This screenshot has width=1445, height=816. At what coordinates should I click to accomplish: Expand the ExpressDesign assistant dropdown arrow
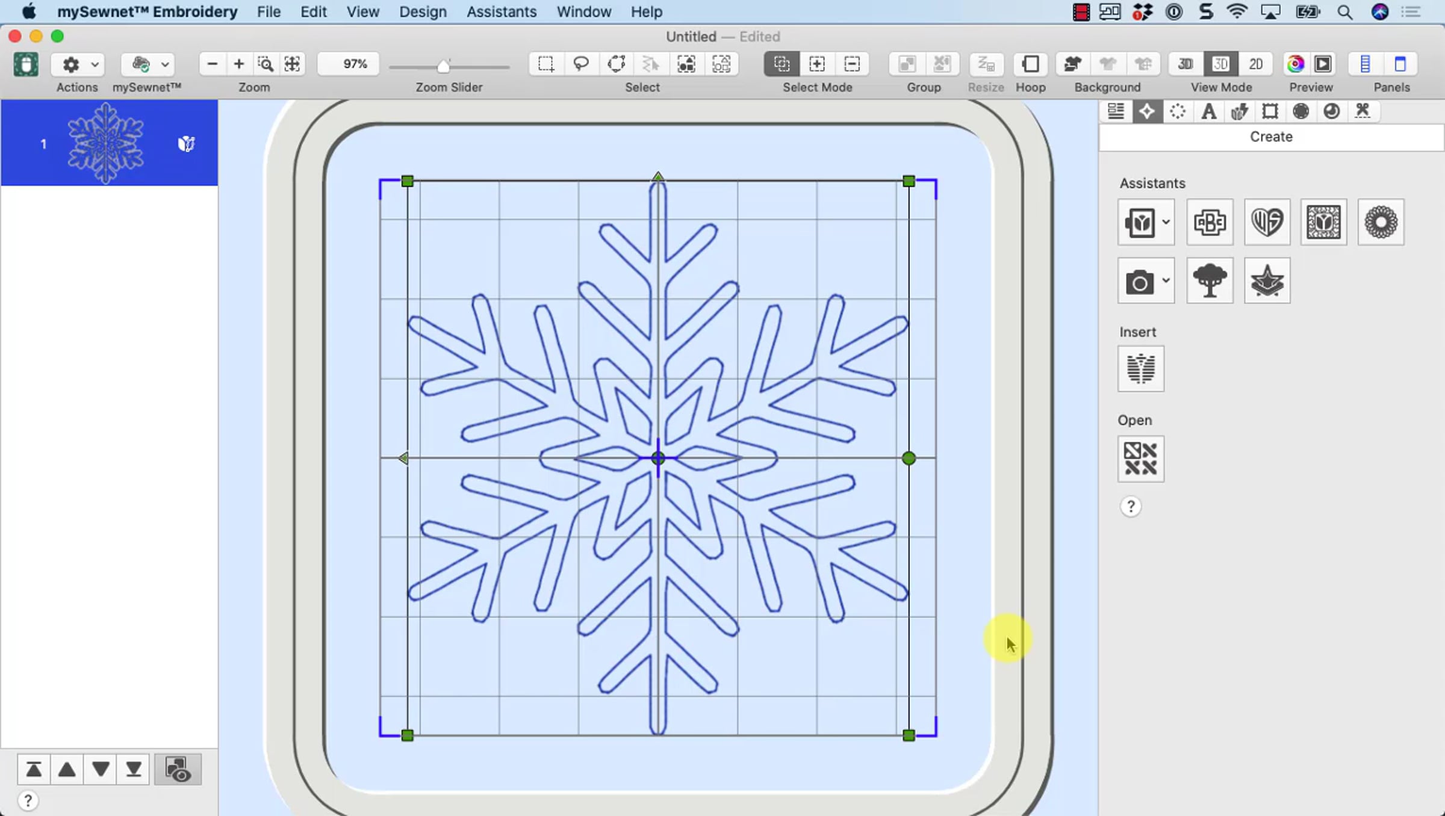coord(1166,222)
